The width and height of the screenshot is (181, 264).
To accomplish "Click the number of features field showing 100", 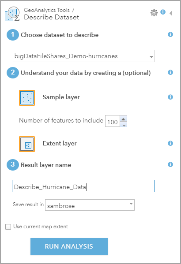I will [113, 121].
